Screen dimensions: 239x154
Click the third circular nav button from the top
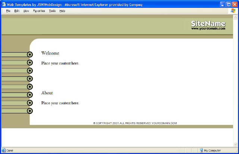tap(30, 71)
